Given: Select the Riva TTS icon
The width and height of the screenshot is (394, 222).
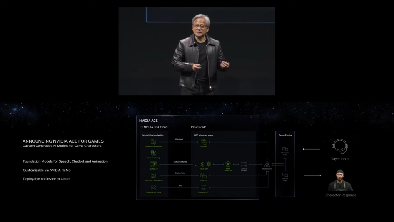Looking at the screenshot, I should pos(203,175).
